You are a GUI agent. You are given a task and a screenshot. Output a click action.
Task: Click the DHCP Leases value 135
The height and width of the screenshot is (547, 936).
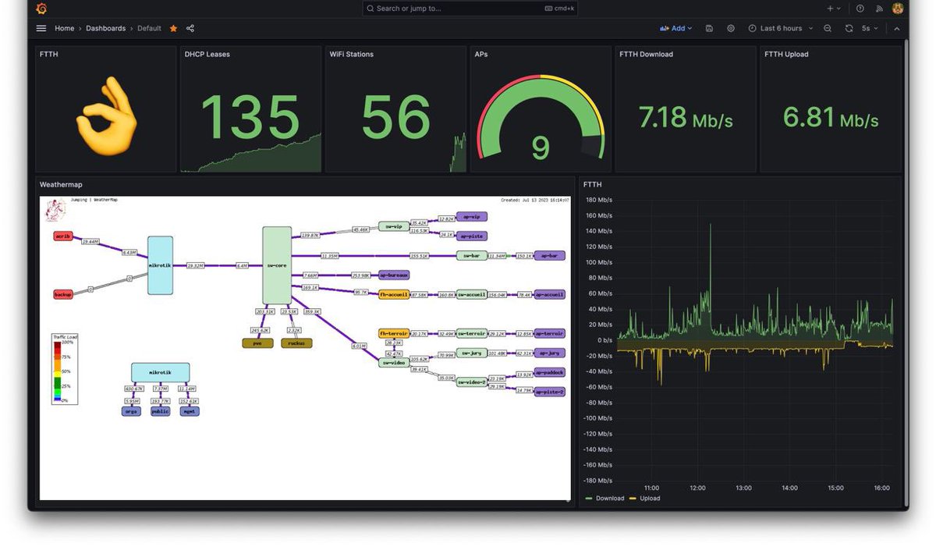(250, 118)
